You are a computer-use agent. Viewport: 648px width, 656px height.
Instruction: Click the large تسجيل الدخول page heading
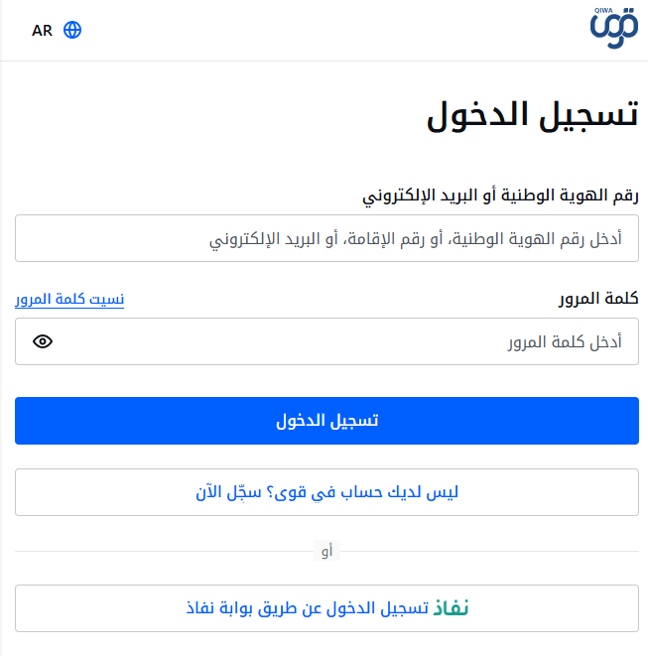coord(533,116)
